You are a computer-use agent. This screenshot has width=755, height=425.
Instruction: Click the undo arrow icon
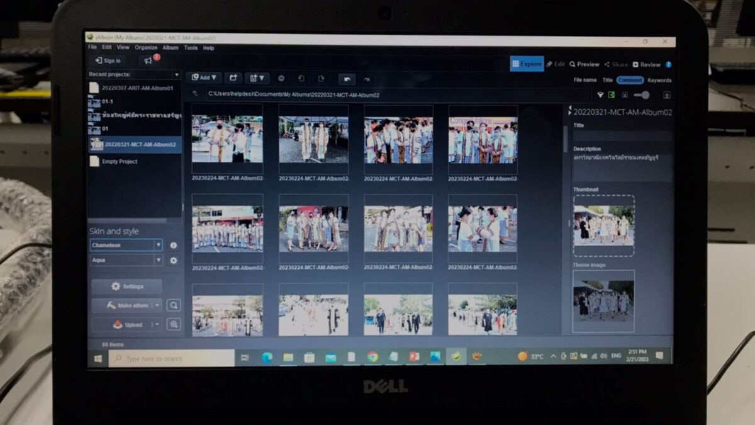tap(347, 79)
